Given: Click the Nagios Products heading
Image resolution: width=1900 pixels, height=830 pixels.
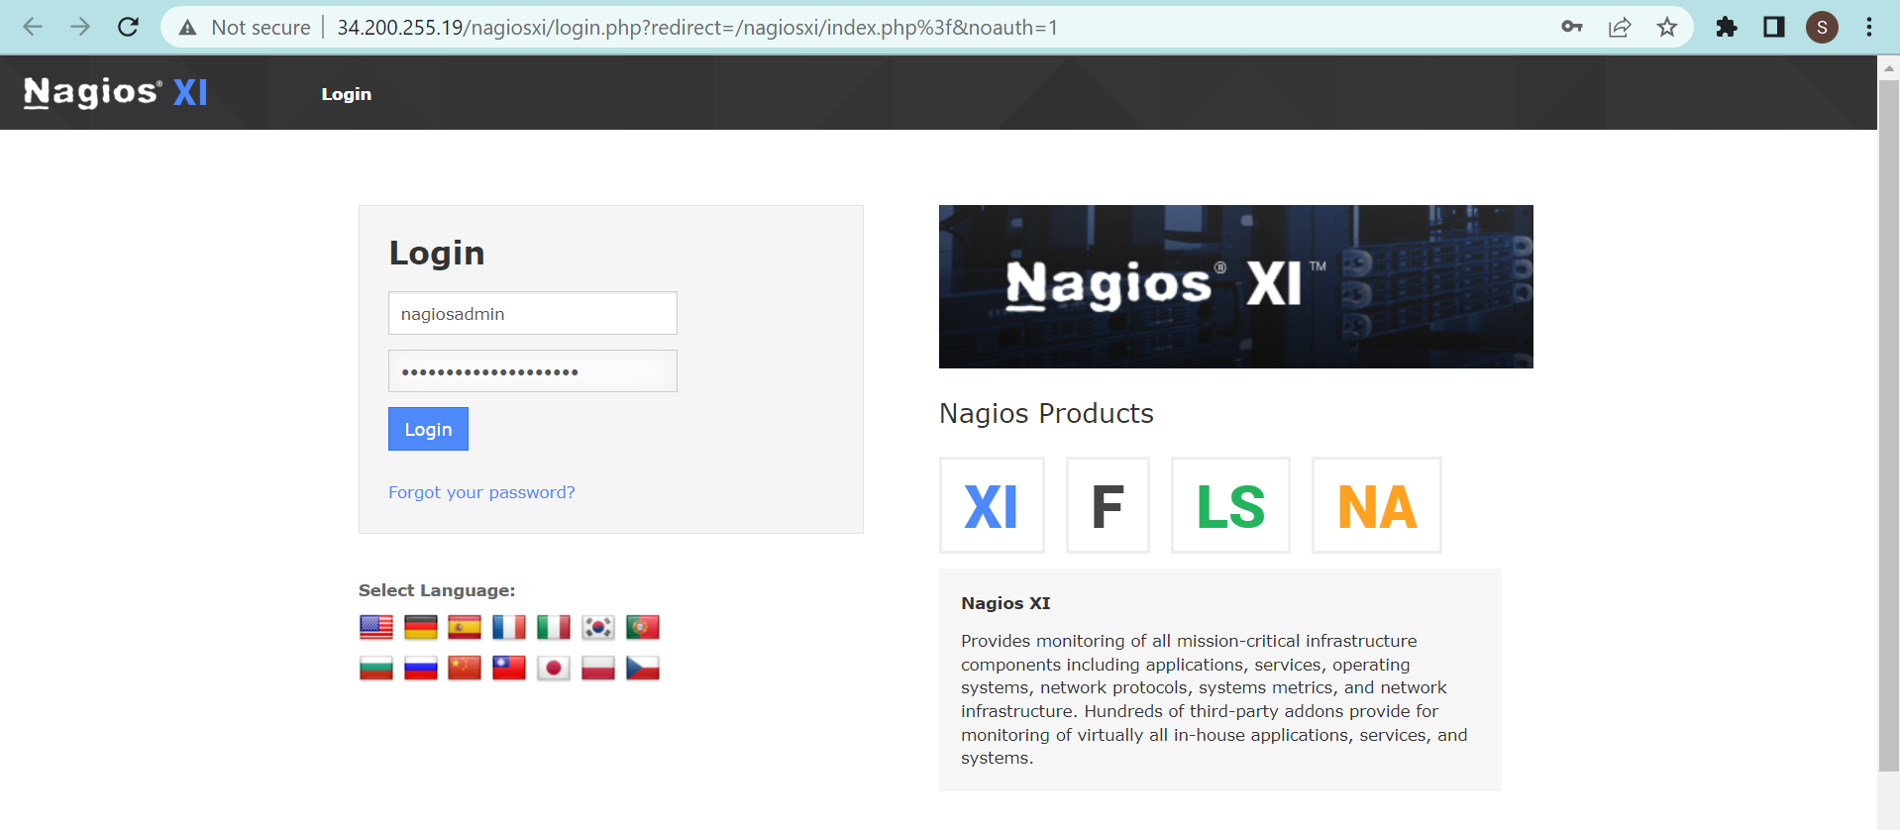Looking at the screenshot, I should pyautogui.click(x=1046, y=413).
